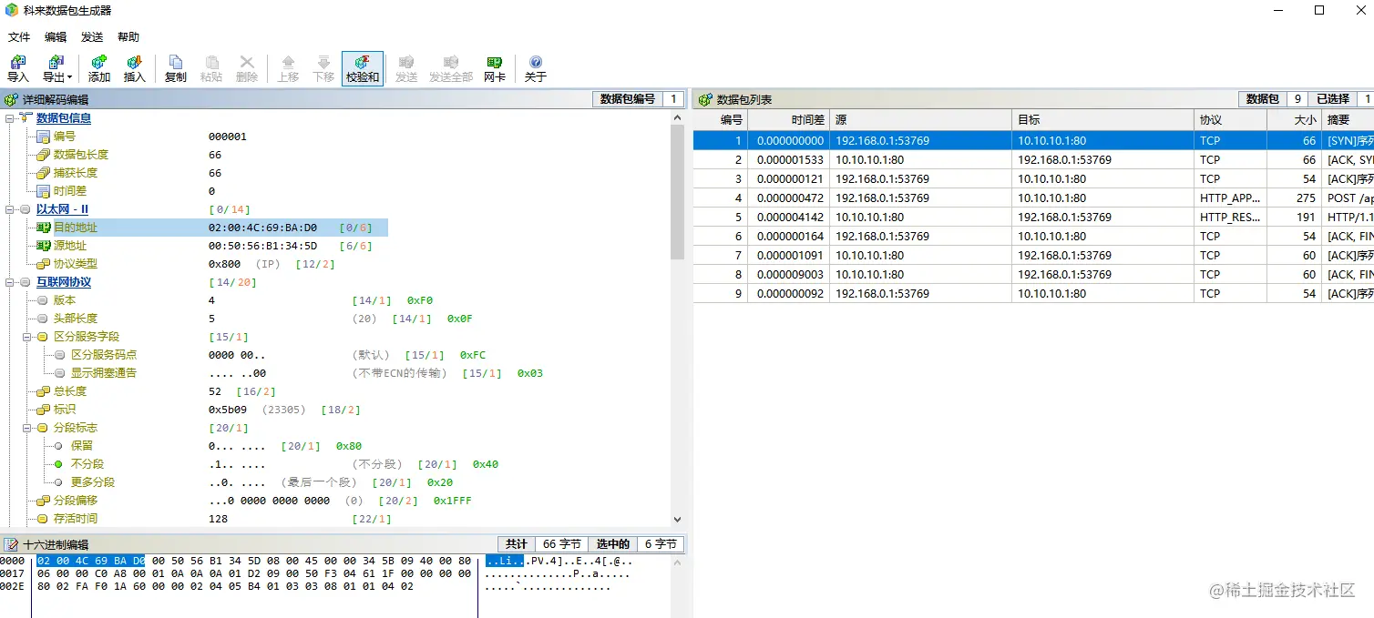Click the 关于 (About) icon

pos(536,63)
